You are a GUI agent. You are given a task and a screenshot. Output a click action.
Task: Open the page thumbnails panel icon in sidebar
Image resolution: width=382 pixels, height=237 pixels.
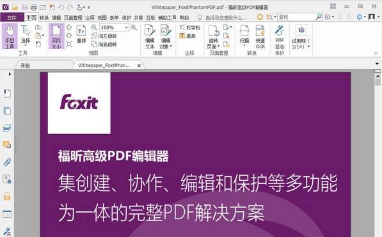(7, 111)
